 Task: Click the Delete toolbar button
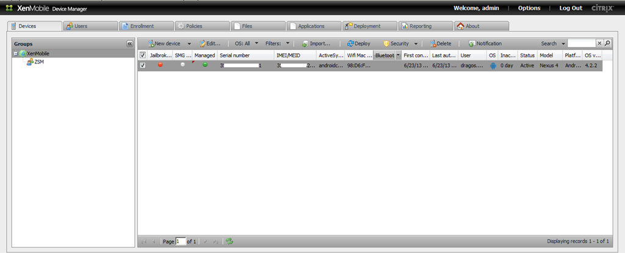(440, 44)
